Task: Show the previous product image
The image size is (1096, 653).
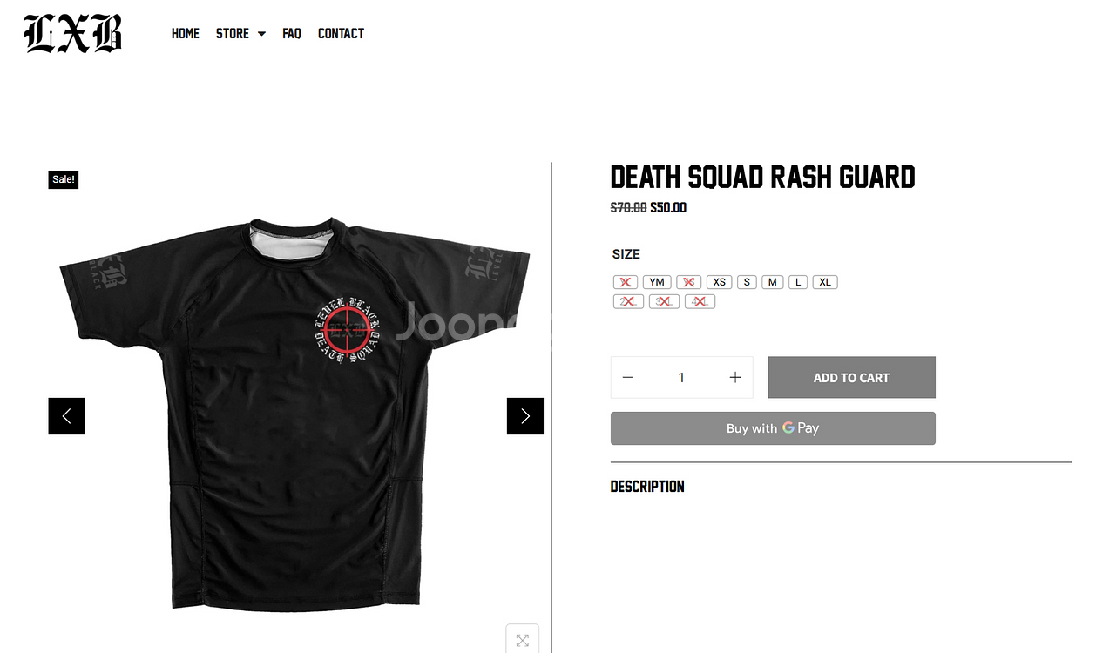Action: 67,416
